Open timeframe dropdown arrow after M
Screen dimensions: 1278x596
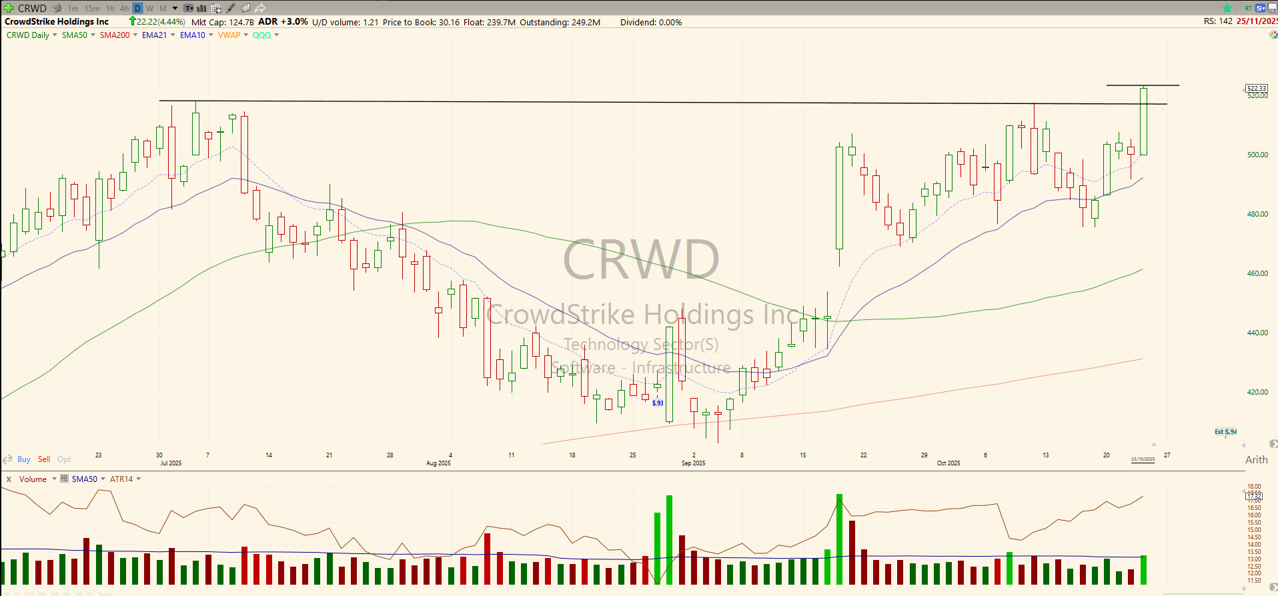pyautogui.click(x=175, y=9)
